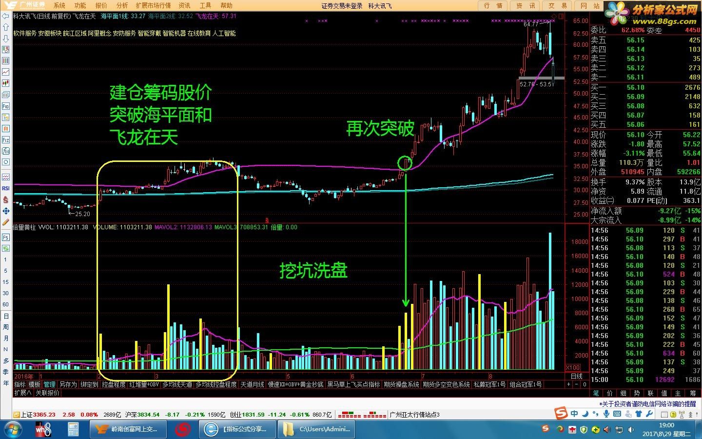Switch to 5-minute period

point(6,271)
